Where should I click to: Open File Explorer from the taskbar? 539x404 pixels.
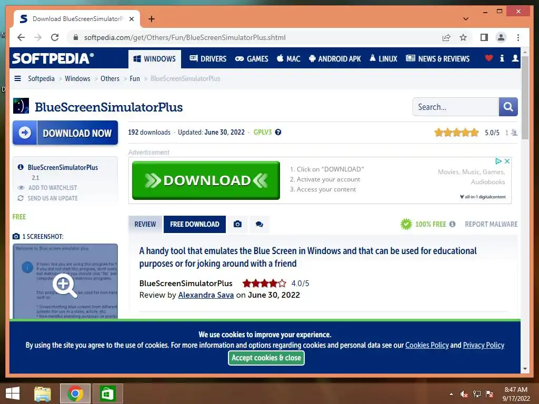tap(43, 393)
